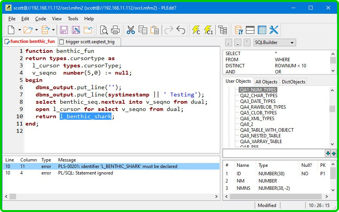
Task: Click the Redo arrow icon
Action: click(x=169, y=30)
